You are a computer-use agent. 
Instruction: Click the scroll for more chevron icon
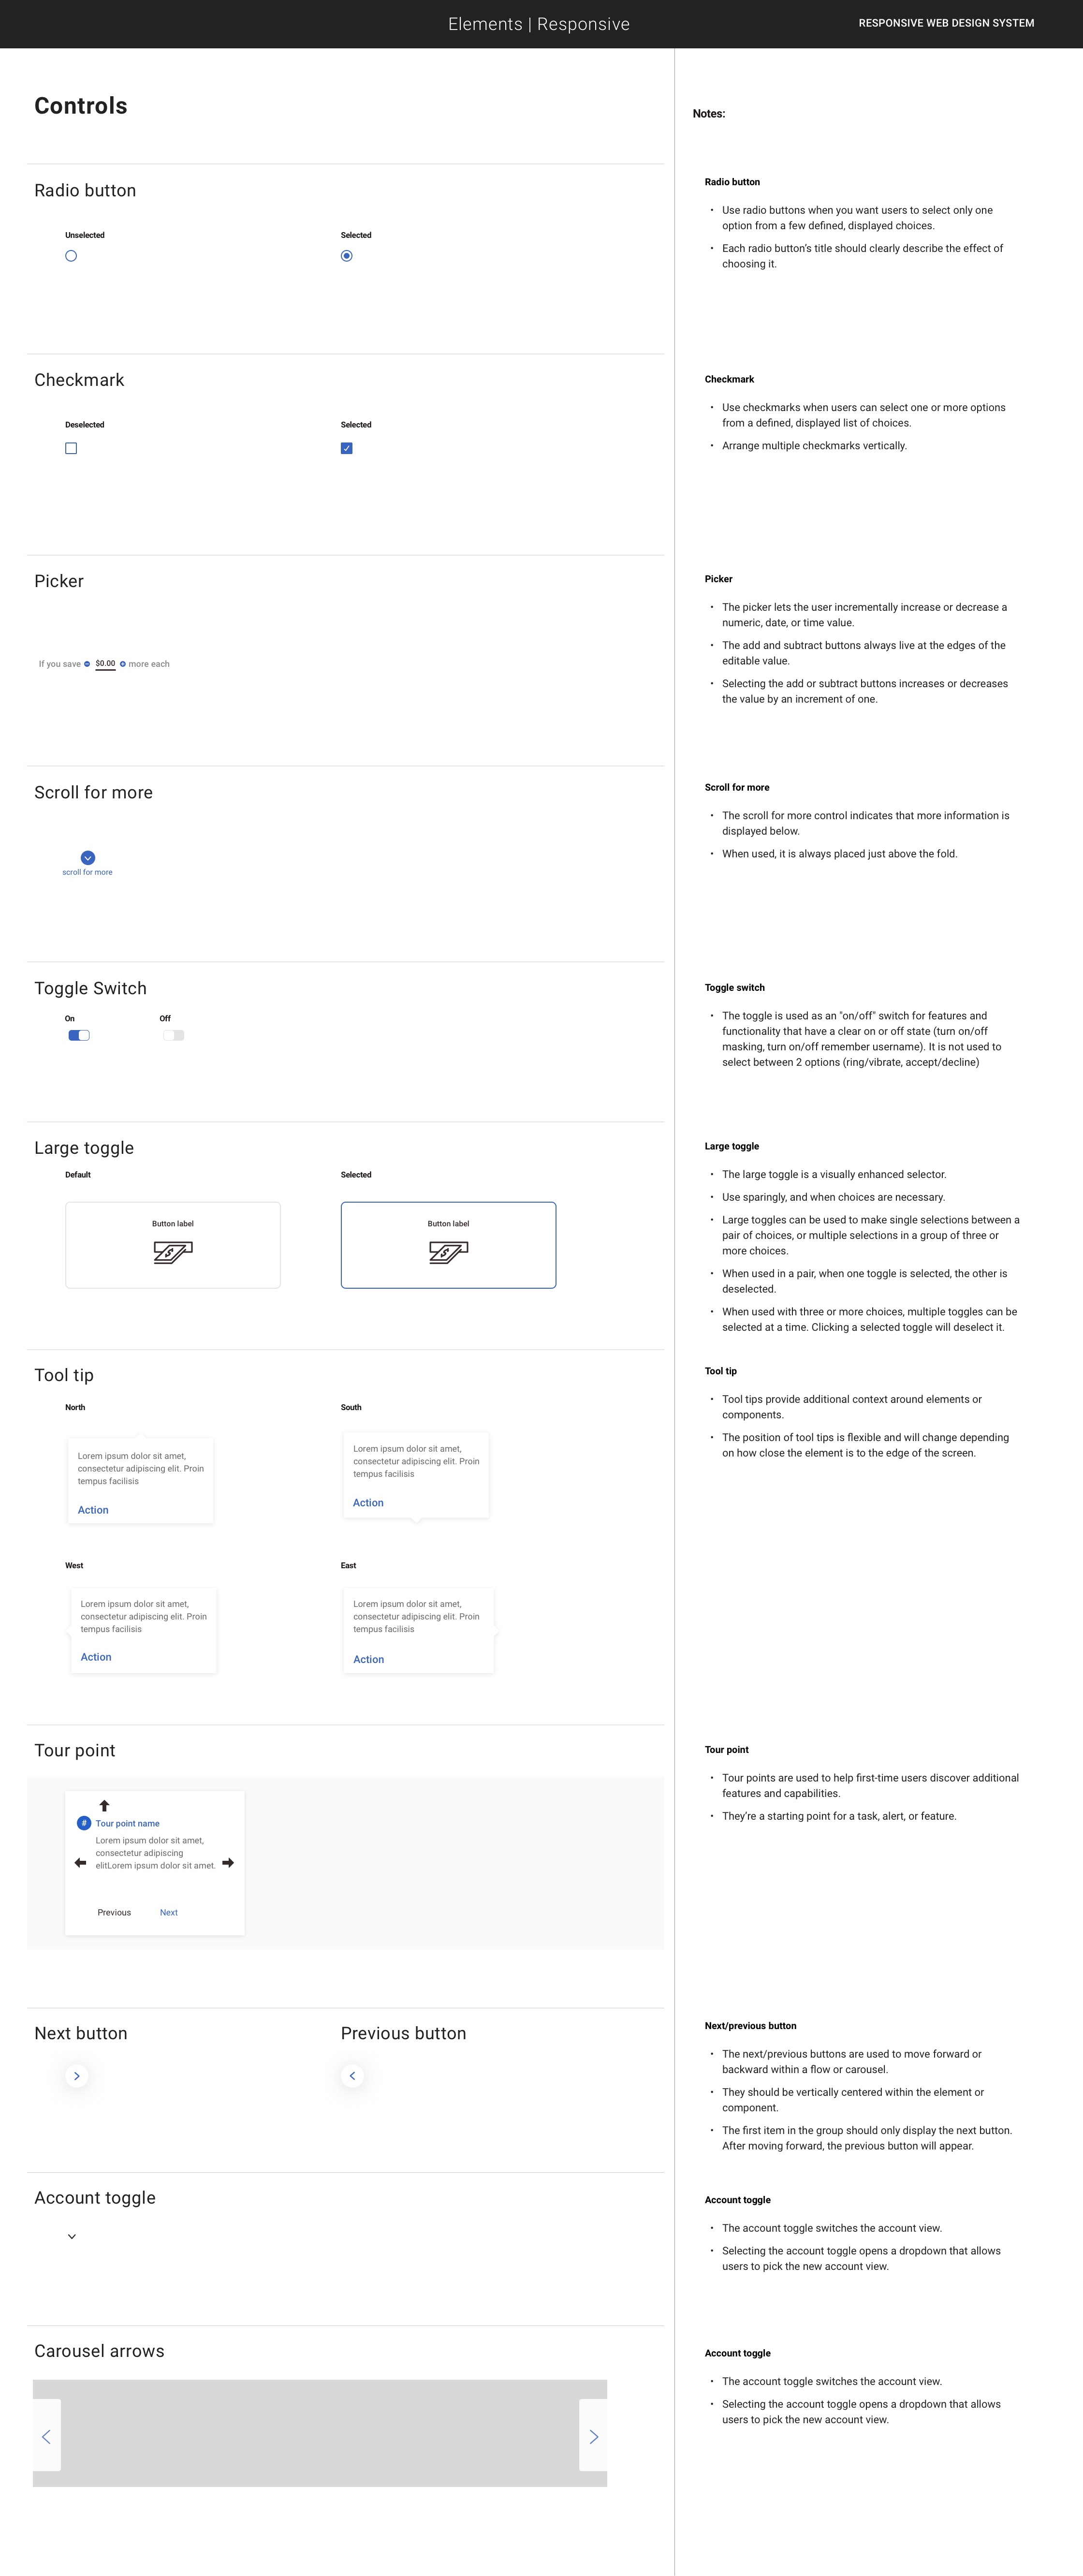pyautogui.click(x=88, y=858)
